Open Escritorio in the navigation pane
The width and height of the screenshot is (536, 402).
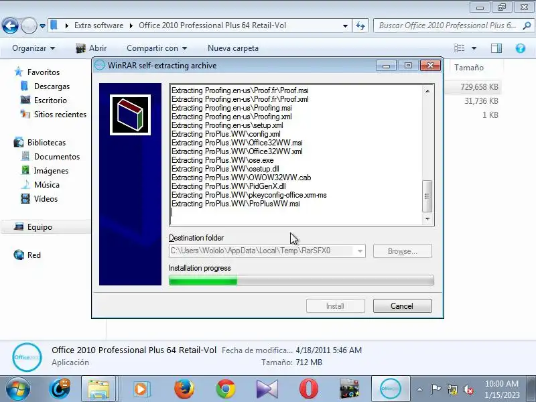[50, 100]
